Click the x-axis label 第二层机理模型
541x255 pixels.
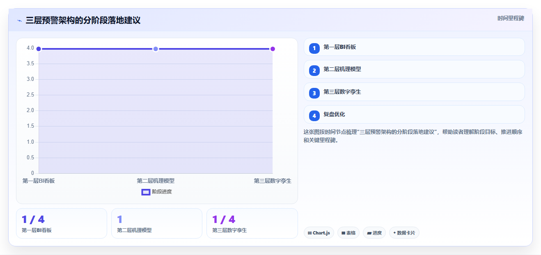(x=156, y=181)
